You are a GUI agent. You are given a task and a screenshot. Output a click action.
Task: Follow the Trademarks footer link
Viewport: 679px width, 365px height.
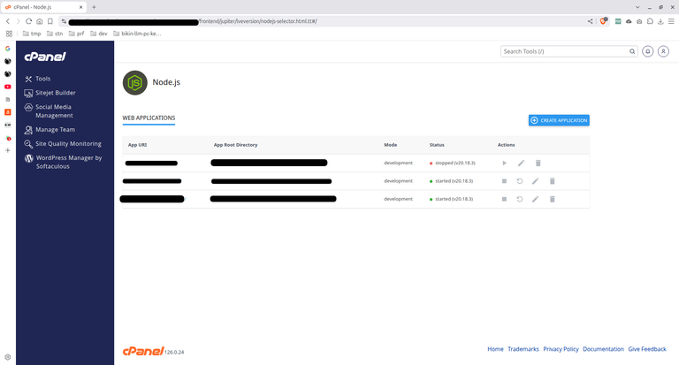pyautogui.click(x=523, y=349)
